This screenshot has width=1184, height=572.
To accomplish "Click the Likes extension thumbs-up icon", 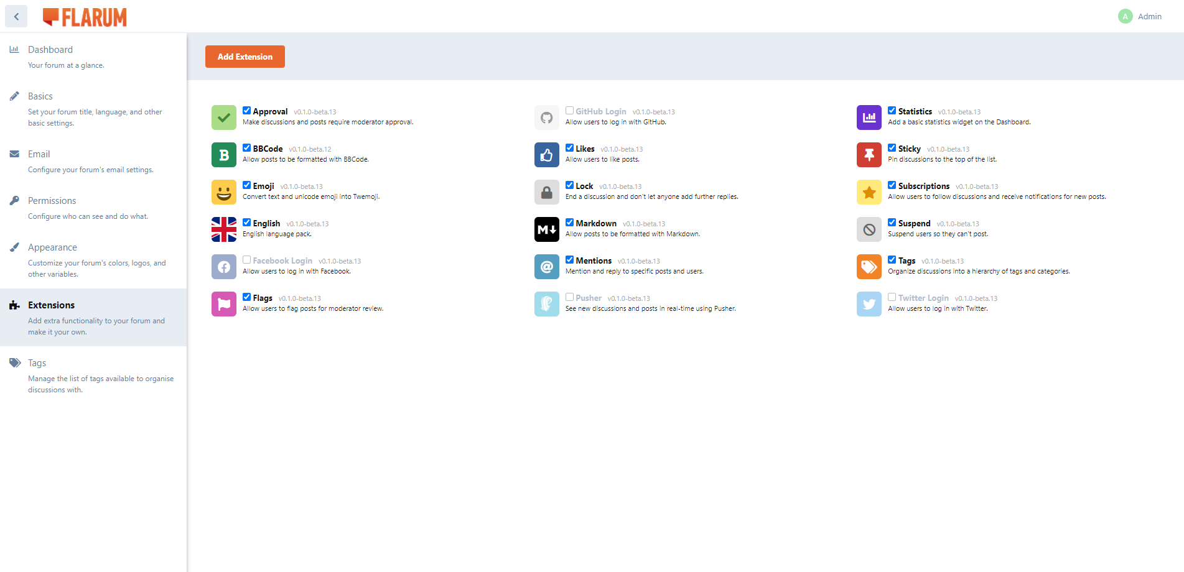I will [x=547, y=155].
